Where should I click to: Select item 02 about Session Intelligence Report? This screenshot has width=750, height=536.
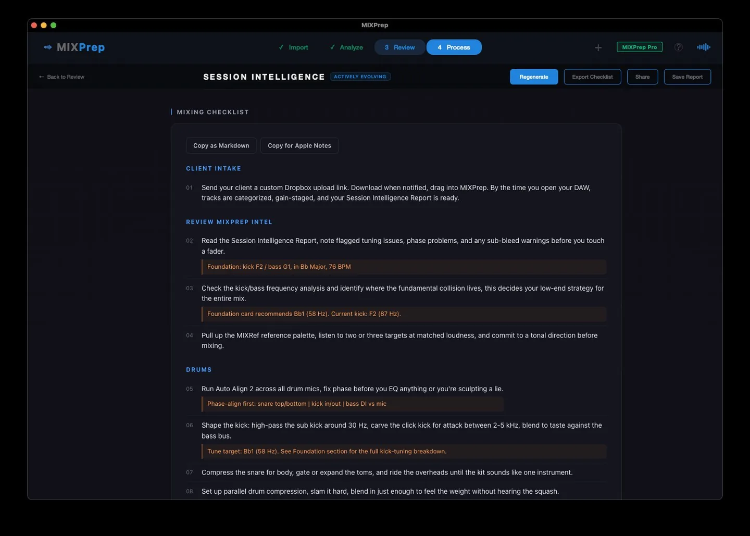pos(396,246)
